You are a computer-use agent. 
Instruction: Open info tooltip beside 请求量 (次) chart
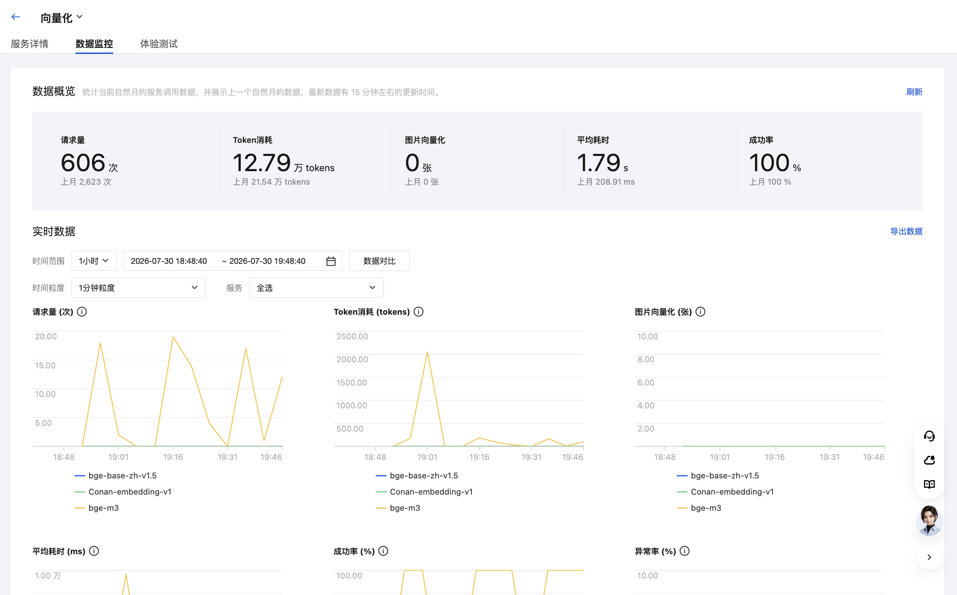point(82,312)
